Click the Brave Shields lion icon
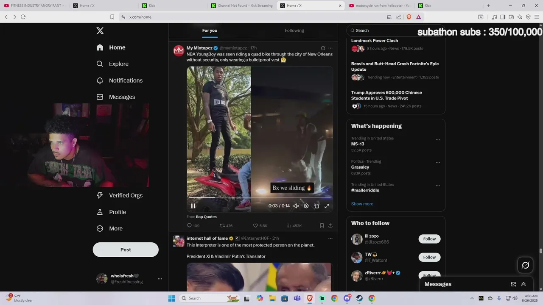The width and height of the screenshot is (543, 305). 409,17
